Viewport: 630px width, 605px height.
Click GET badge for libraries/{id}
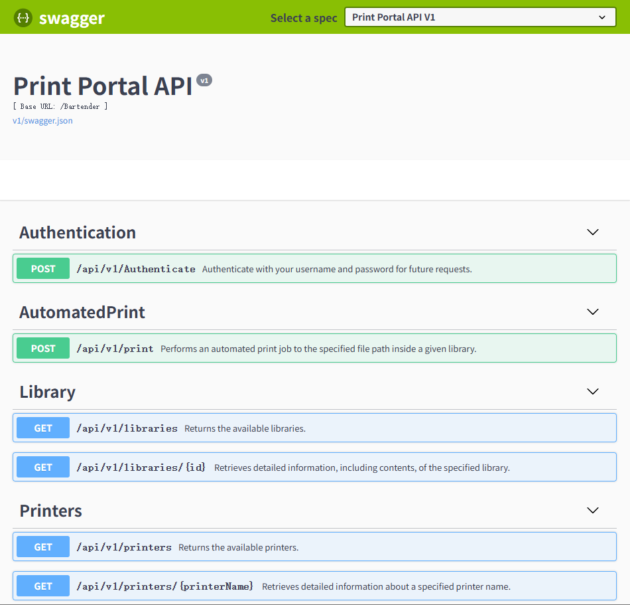tap(43, 467)
